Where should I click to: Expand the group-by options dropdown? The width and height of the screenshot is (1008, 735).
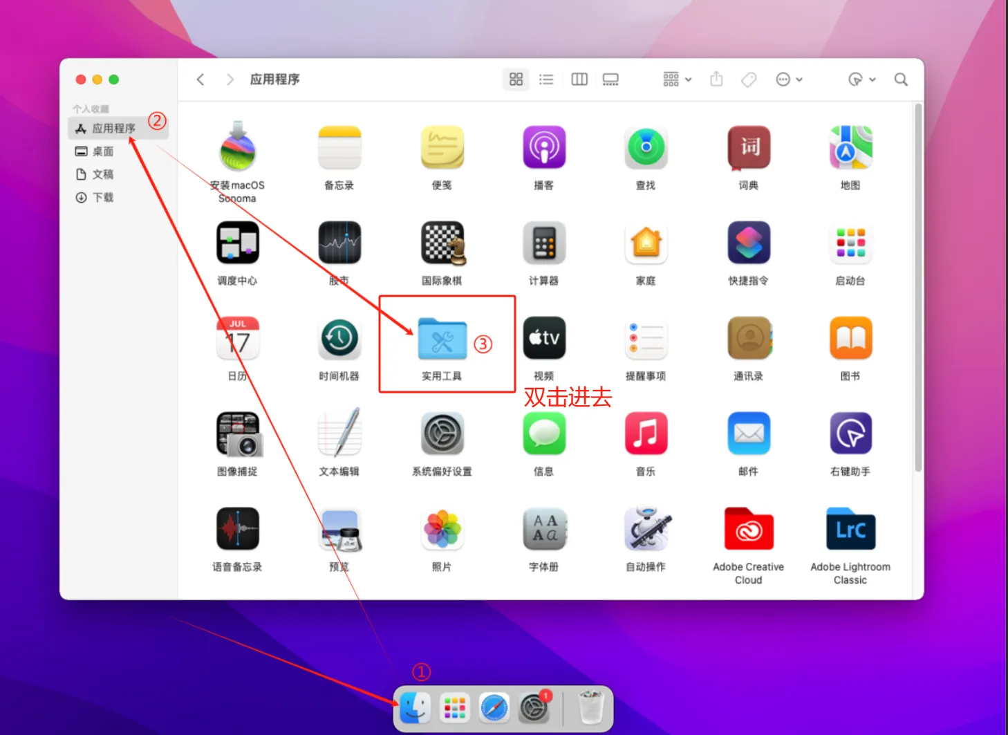click(x=677, y=80)
